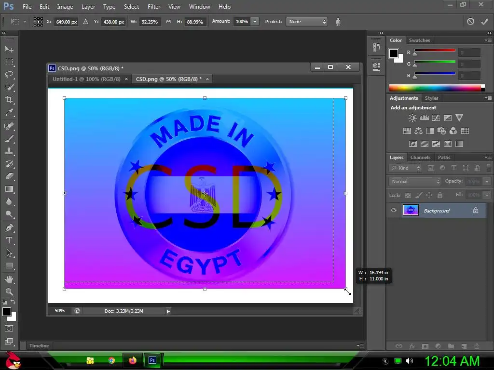The width and height of the screenshot is (494, 370).
Task: Commit the transform with the checkmark
Action: [x=484, y=22]
